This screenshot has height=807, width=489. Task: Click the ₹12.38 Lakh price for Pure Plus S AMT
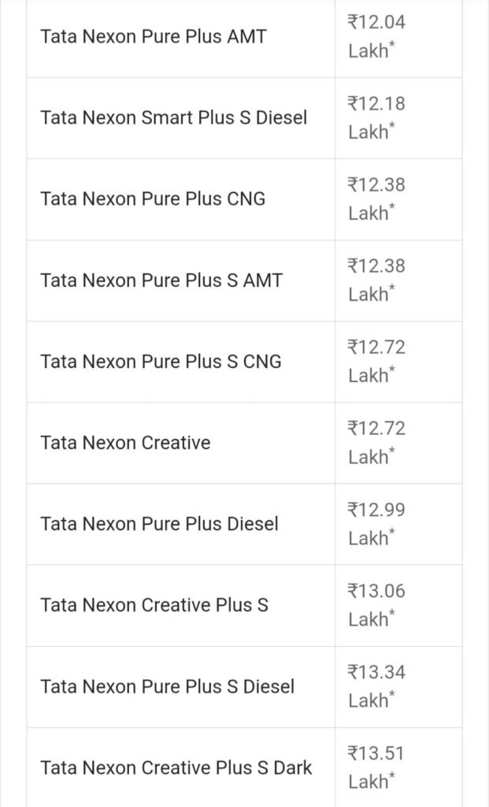[377, 280]
